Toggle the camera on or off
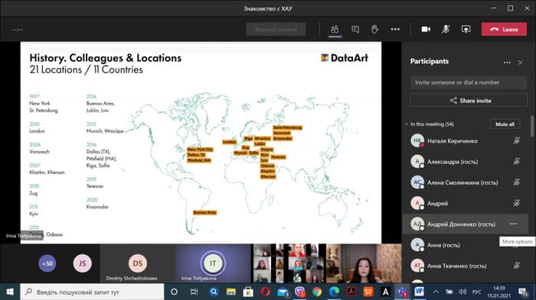The image size is (536, 300). [x=426, y=29]
